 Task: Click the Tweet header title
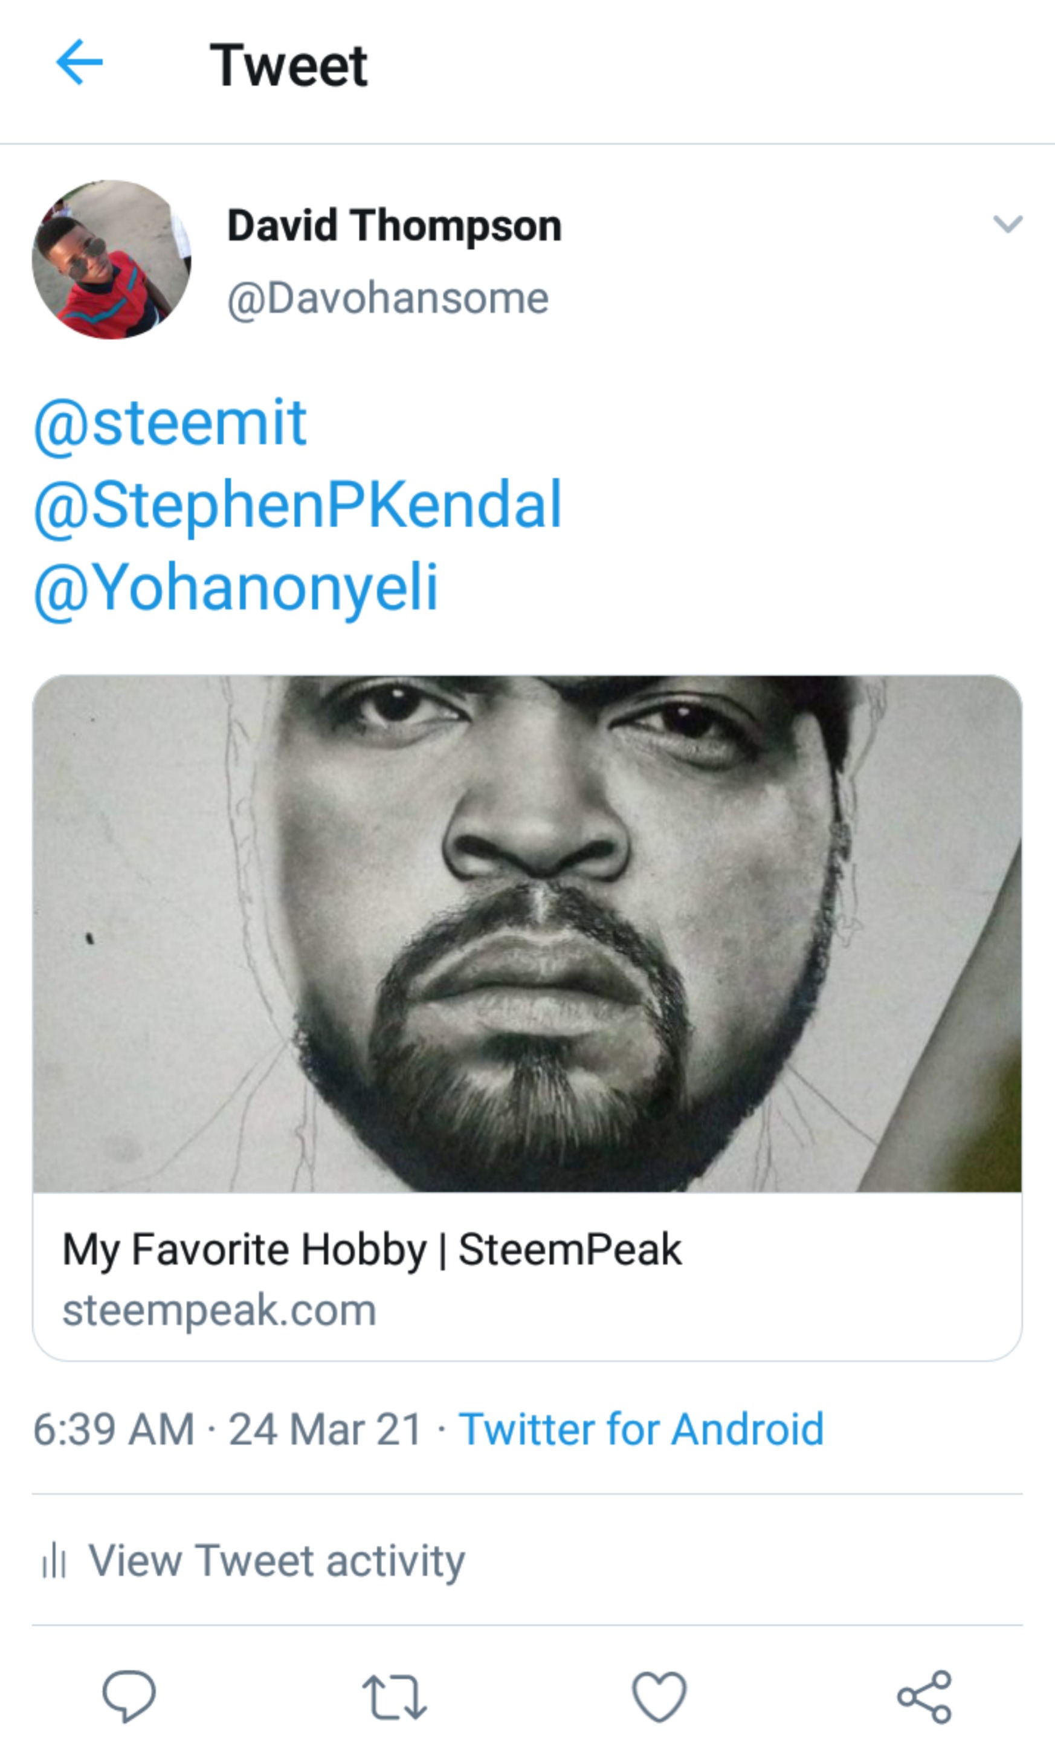[x=289, y=65]
